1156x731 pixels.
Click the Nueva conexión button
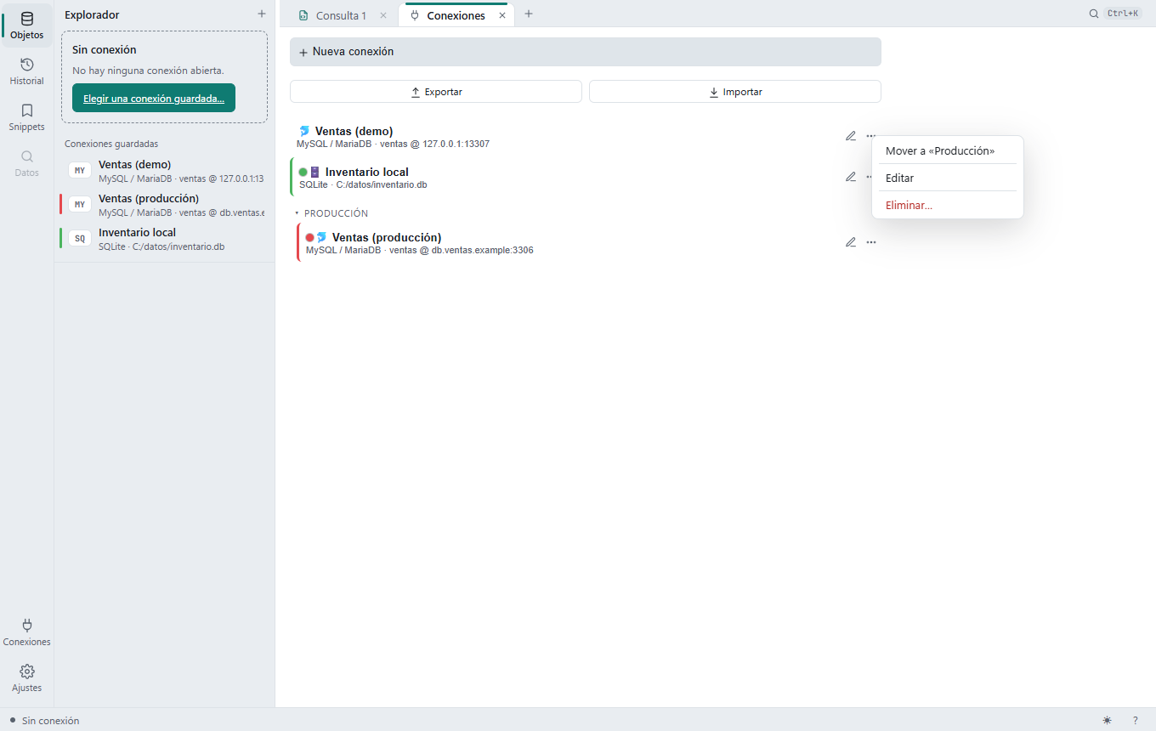(x=586, y=52)
